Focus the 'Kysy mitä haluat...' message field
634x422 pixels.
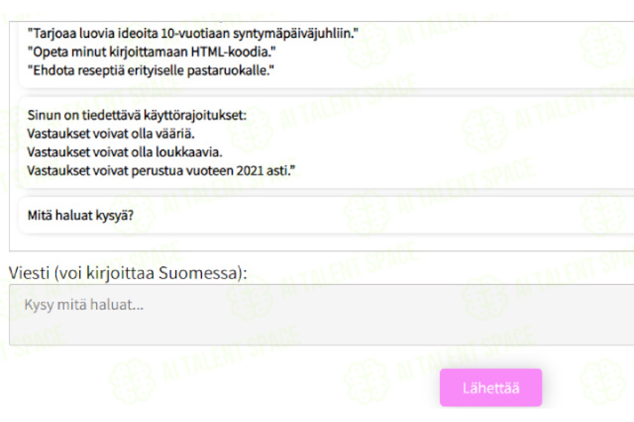pos(321,315)
